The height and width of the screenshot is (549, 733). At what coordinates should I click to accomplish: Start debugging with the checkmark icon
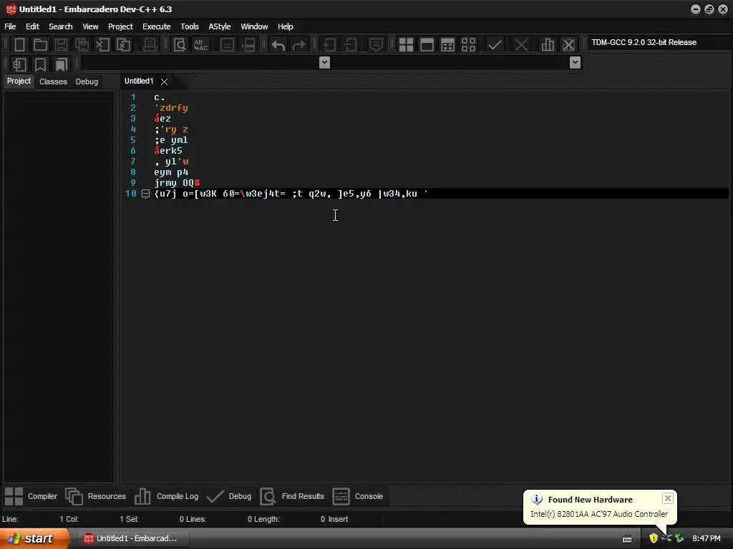tap(495, 45)
